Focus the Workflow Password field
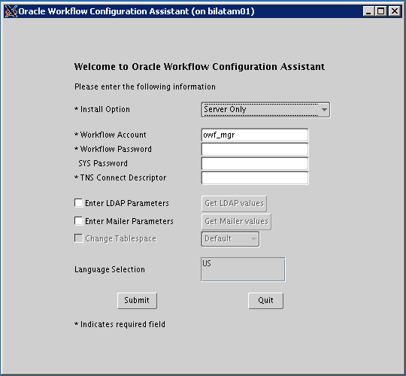The width and height of the screenshot is (406, 376). (x=255, y=149)
